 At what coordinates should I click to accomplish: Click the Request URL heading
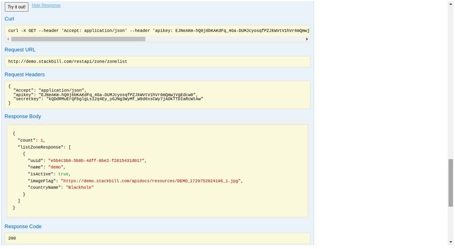[x=20, y=50]
